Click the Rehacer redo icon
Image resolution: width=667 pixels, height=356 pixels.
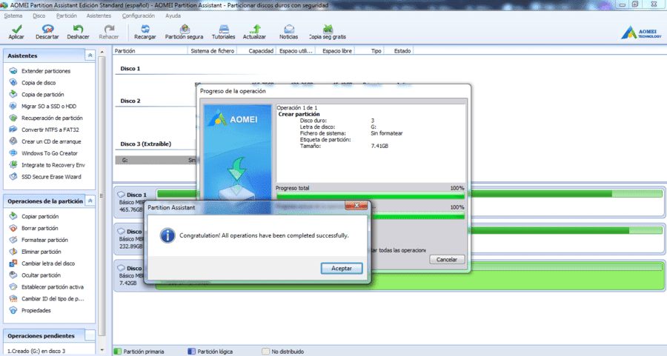(109, 29)
